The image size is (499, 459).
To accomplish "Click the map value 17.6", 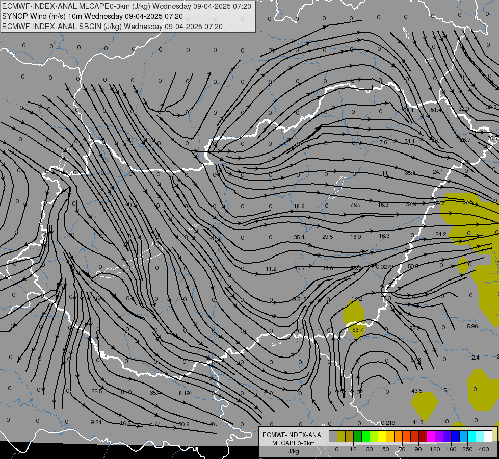I will (382, 142).
